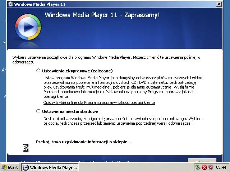Select the "Ustawienia niestandardowe" radio button
This screenshot has width=230, height=172.
click(x=38, y=111)
